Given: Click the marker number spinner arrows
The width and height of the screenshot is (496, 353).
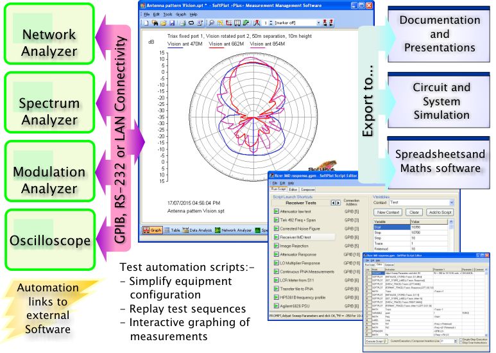Looking at the screenshot, I should click(x=271, y=22).
